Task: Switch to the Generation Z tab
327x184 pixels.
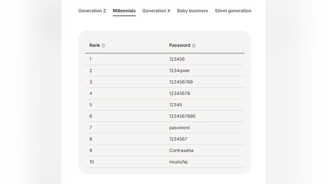Action: 92,11
